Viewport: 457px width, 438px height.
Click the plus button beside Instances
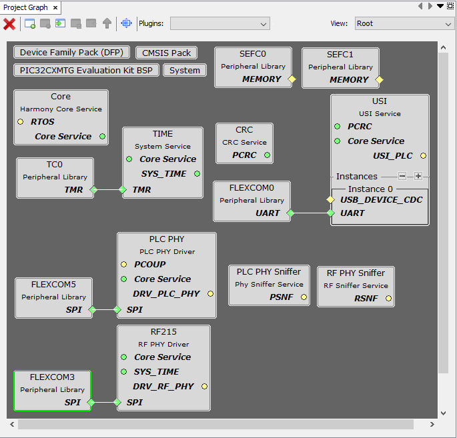pos(418,177)
